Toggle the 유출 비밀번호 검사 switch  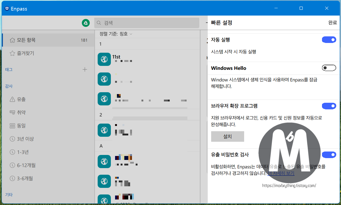tap(329, 155)
